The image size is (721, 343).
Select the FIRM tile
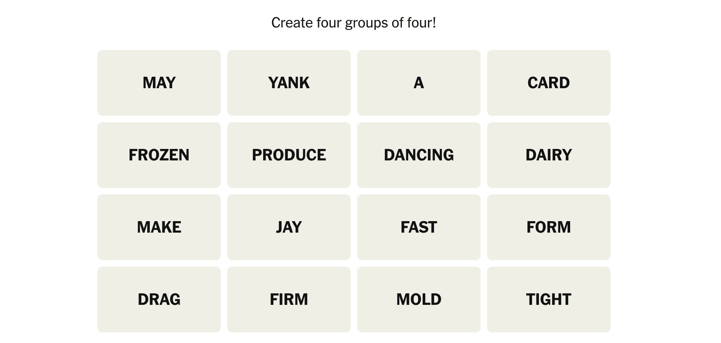point(289,300)
